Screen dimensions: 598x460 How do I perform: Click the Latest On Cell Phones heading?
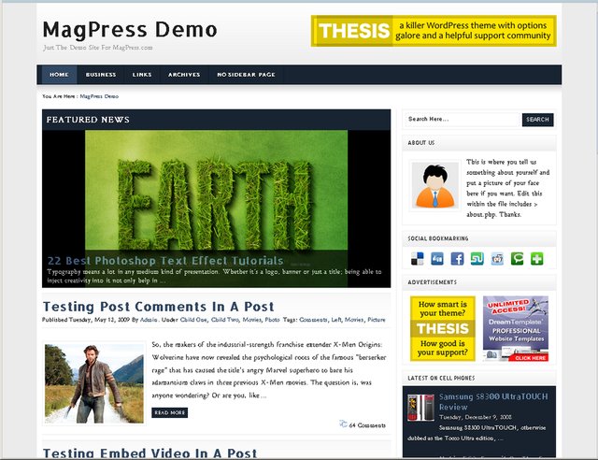(x=441, y=378)
